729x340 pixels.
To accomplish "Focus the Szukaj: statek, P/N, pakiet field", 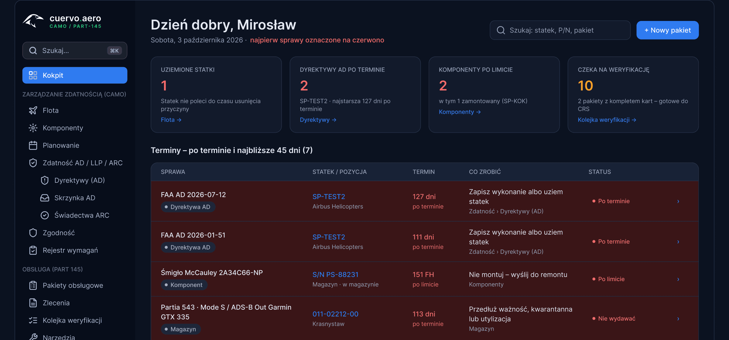I will point(560,30).
